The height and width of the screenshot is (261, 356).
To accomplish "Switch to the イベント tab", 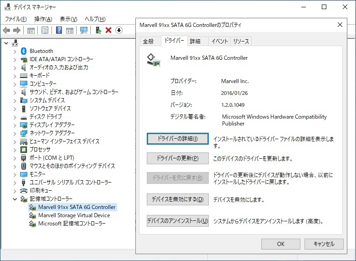I will click(x=220, y=41).
